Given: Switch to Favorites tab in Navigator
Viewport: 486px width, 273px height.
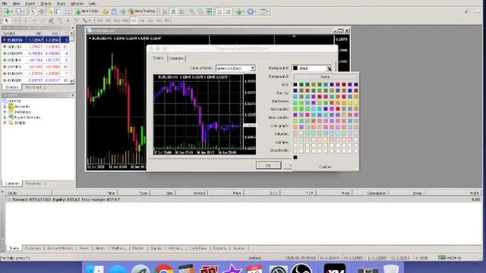Looking at the screenshot, I should pyautogui.click(x=33, y=184).
